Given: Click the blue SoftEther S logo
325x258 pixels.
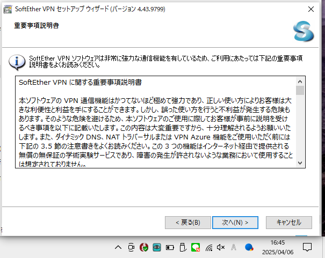Looking at the screenshot, I should point(303,31).
